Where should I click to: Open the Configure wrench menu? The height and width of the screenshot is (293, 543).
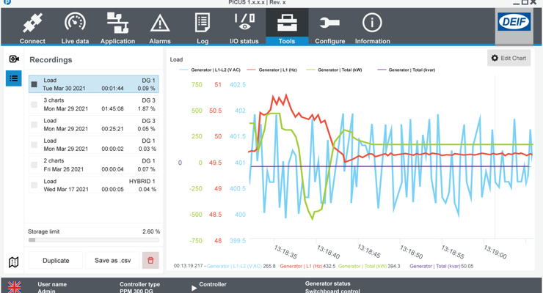tap(329, 28)
